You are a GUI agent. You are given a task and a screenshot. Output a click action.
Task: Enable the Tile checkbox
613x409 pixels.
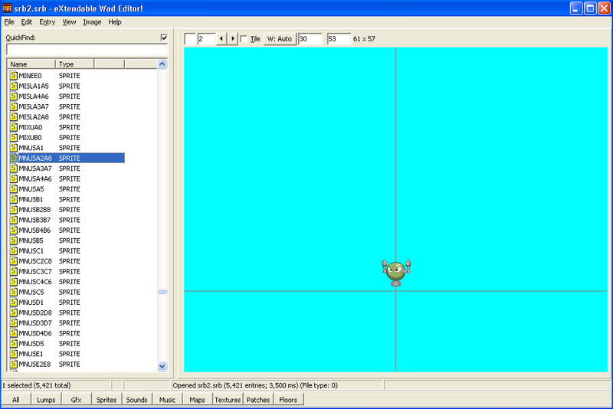244,39
